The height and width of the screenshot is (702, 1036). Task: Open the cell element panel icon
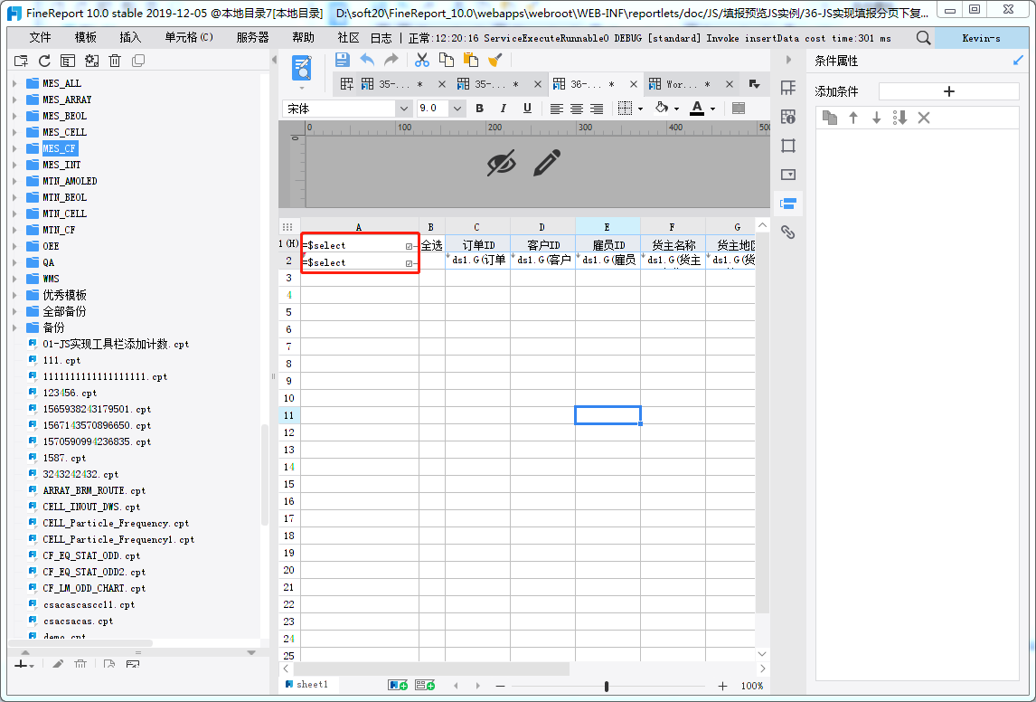[788, 88]
